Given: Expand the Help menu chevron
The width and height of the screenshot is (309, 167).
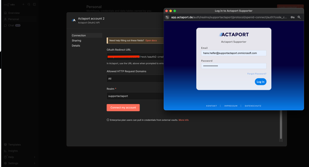Looking at the screenshot, I should (34, 157).
